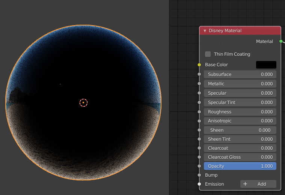Viewport: 285px width, 195px height.
Task: Click the Specular slider
Action: (x=240, y=93)
